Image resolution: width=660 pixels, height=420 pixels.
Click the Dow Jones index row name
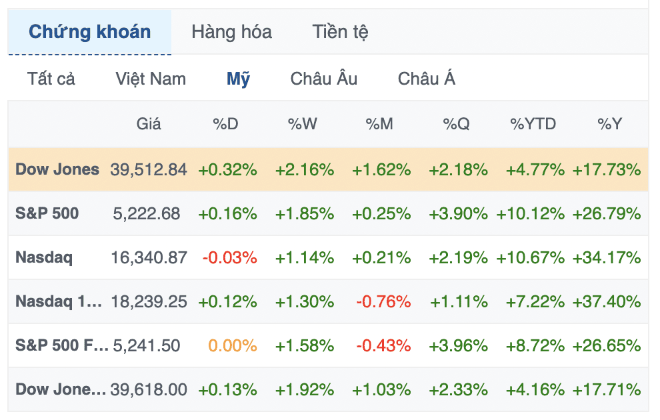pyautogui.click(x=57, y=169)
